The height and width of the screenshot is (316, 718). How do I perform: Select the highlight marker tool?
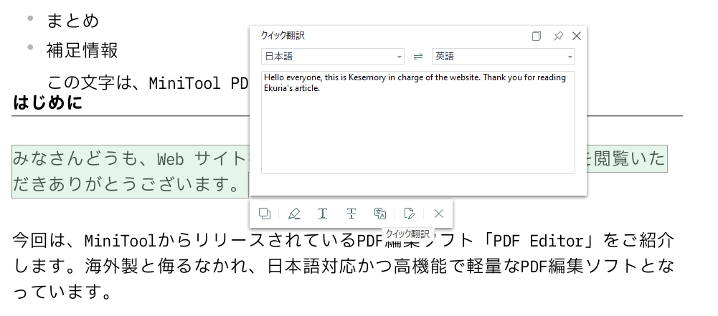(x=294, y=213)
